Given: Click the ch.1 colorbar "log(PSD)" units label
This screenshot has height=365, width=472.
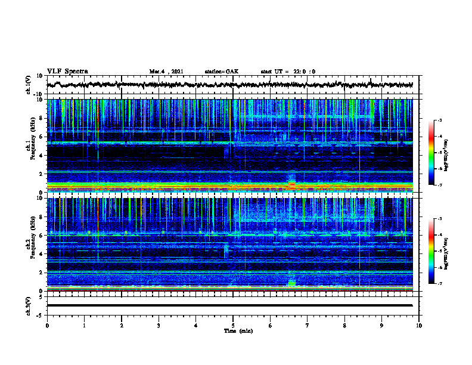Looking at the screenshot, I should click(x=446, y=155).
